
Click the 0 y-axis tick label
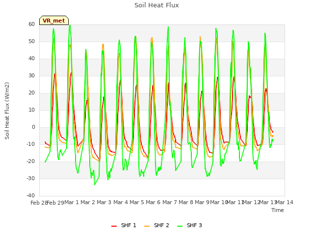pos(33,127)
